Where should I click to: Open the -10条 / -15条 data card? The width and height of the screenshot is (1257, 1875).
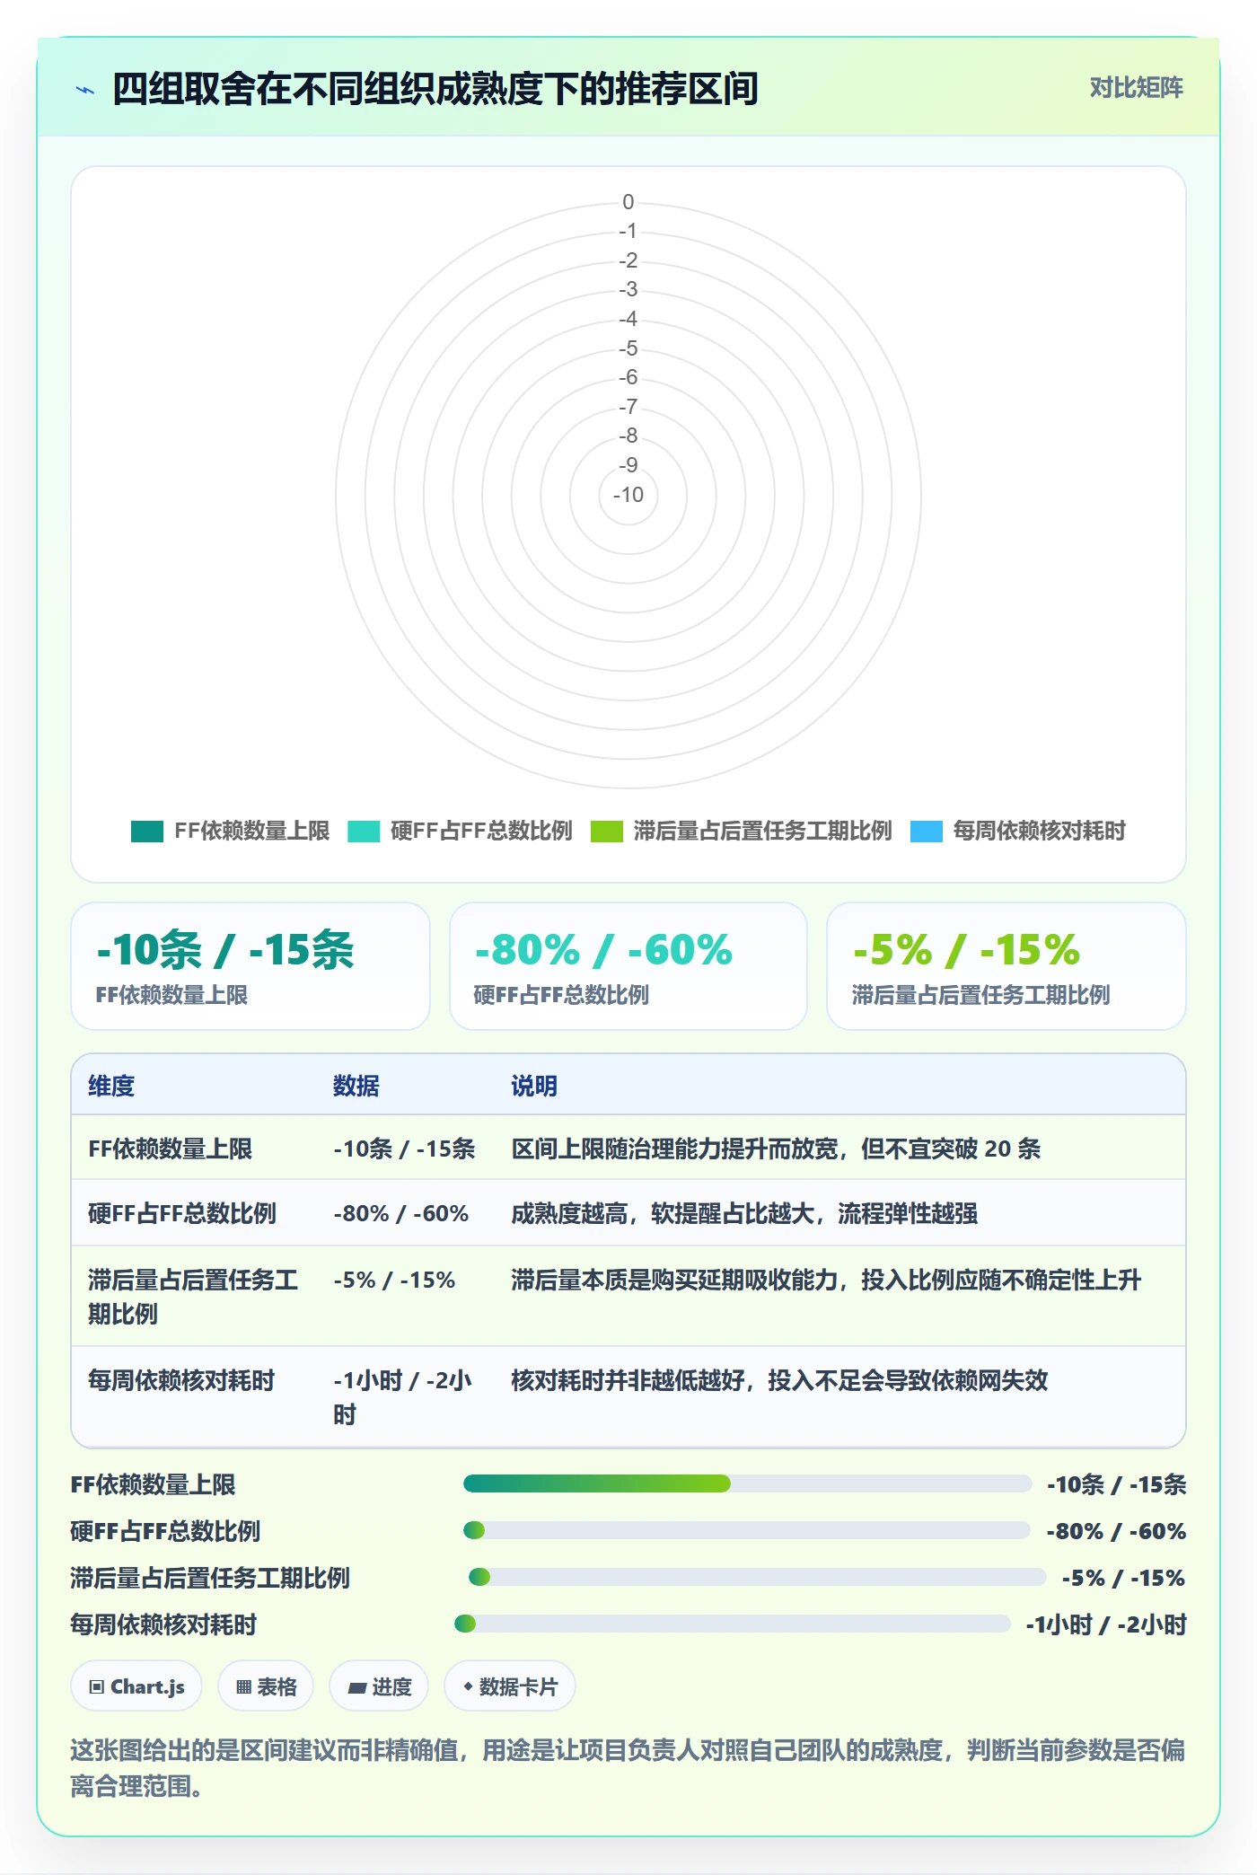click(251, 966)
